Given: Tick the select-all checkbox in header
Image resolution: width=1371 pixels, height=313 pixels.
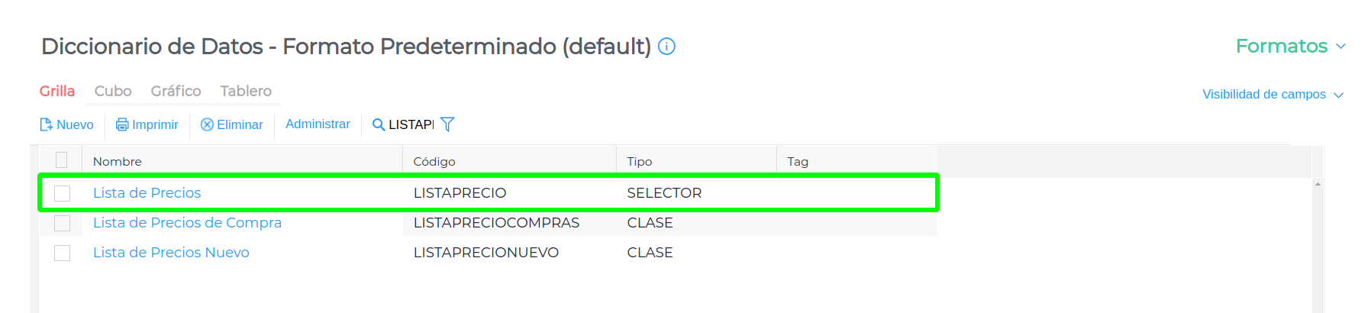Looking at the screenshot, I should pos(62,160).
